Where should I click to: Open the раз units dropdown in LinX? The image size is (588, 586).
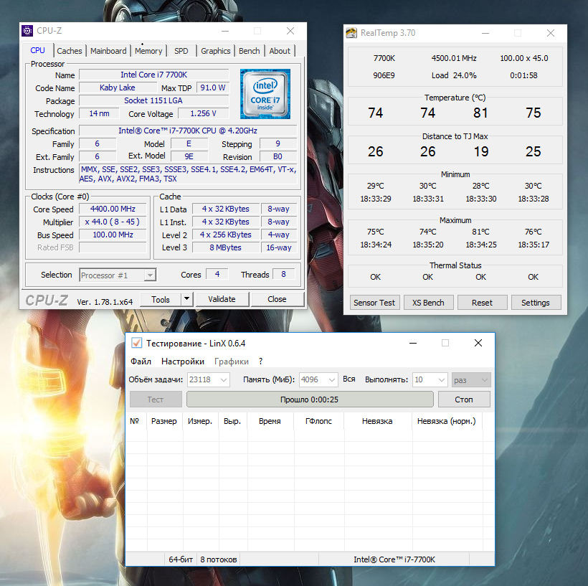[x=471, y=379]
